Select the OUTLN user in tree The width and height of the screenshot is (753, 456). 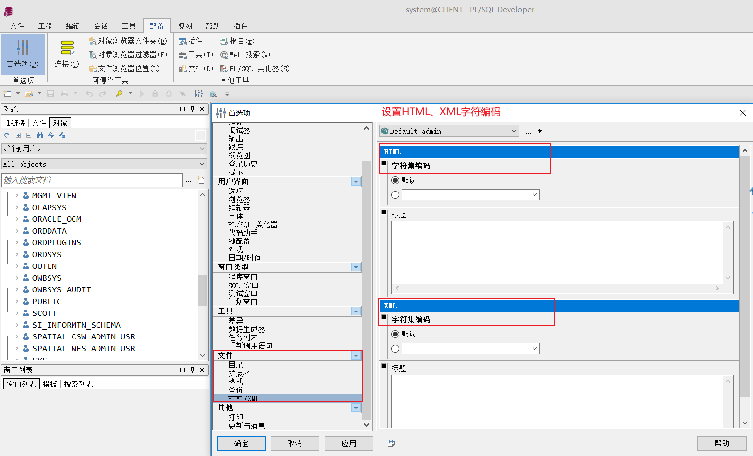tap(45, 266)
